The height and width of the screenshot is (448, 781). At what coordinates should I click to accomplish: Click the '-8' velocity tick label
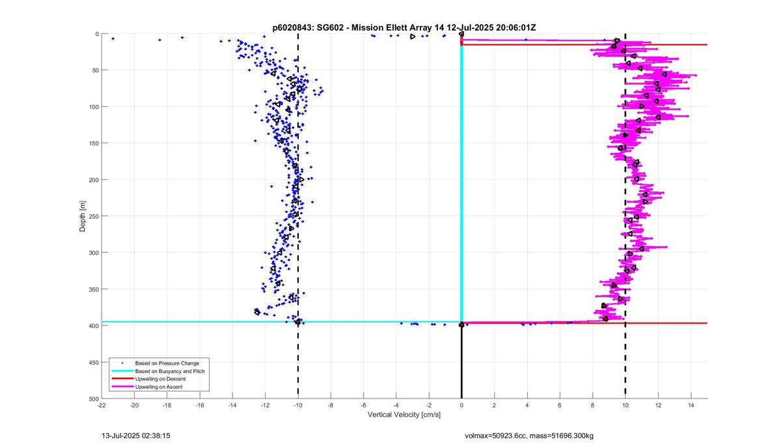click(331, 405)
